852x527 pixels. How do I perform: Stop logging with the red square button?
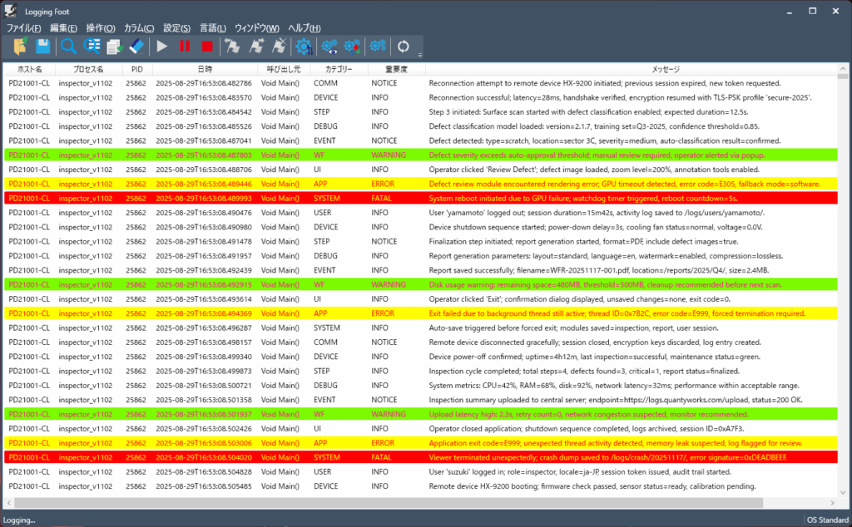pyautogui.click(x=207, y=47)
